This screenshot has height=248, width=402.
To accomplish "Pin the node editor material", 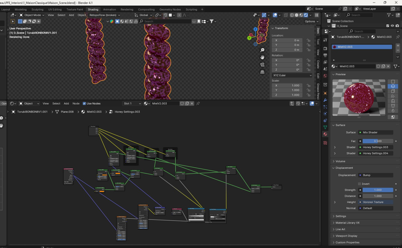I will click(x=198, y=104).
